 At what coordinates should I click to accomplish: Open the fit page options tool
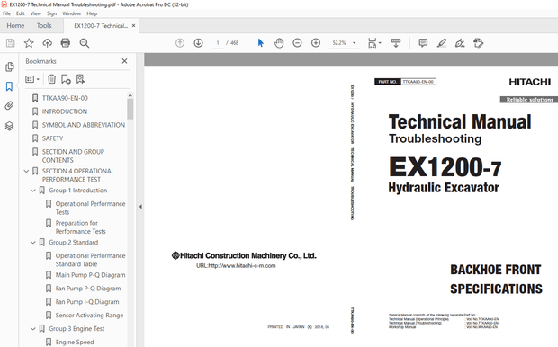point(374,43)
